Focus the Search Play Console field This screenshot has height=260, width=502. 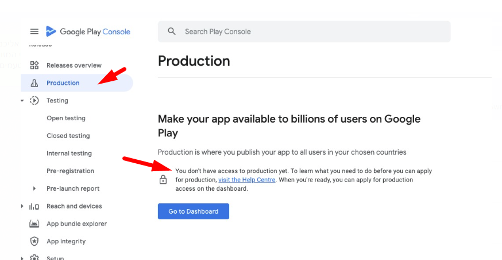(310, 31)
